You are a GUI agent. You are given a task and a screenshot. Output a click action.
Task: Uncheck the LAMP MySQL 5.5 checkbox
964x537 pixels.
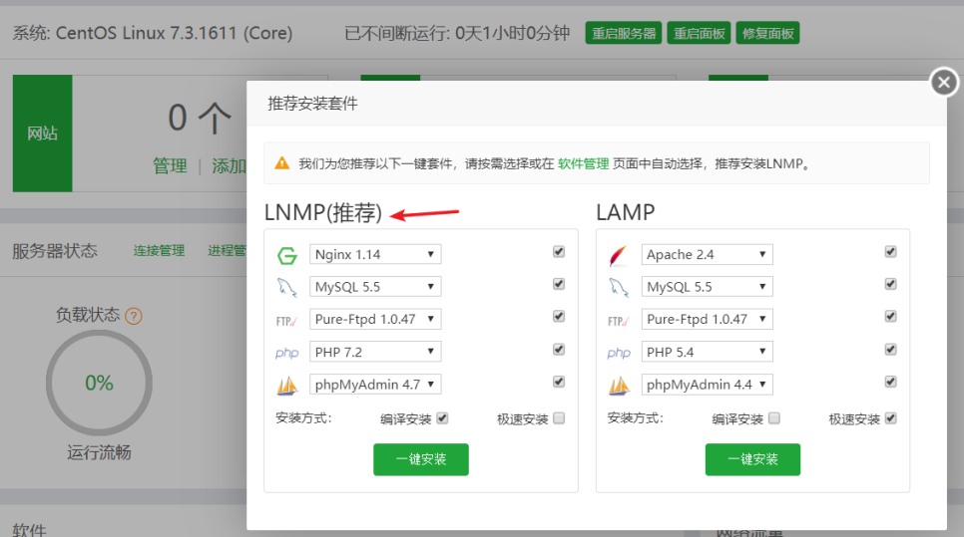(x=891, y=284)
